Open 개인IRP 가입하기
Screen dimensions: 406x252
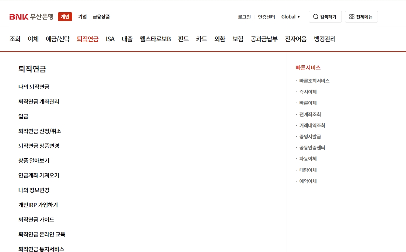(39, 205)
